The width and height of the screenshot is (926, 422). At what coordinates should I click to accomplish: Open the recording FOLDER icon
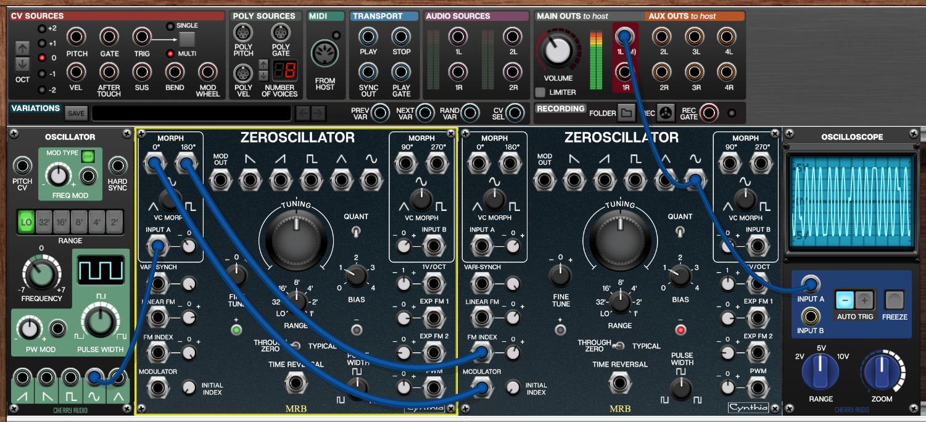[x=627, y=113]
